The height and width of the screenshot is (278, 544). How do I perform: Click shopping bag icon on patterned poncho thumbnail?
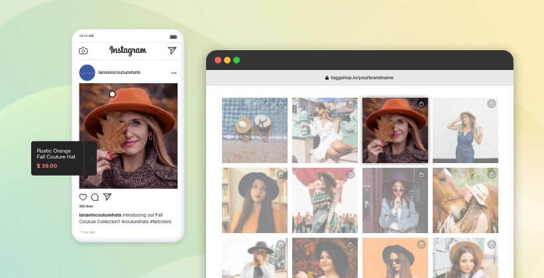351,174
